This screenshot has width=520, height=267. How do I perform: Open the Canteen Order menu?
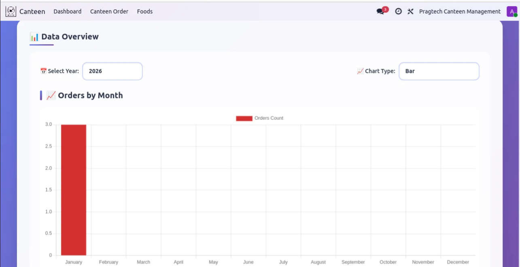109,12
